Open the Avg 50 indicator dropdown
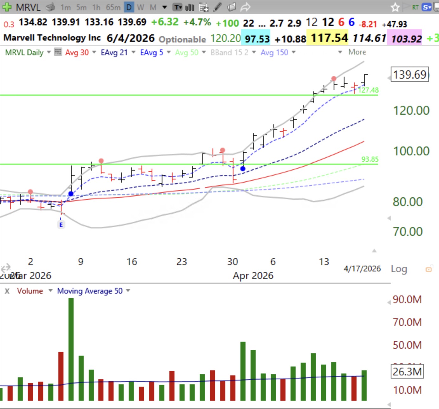 tap(204, 52)
